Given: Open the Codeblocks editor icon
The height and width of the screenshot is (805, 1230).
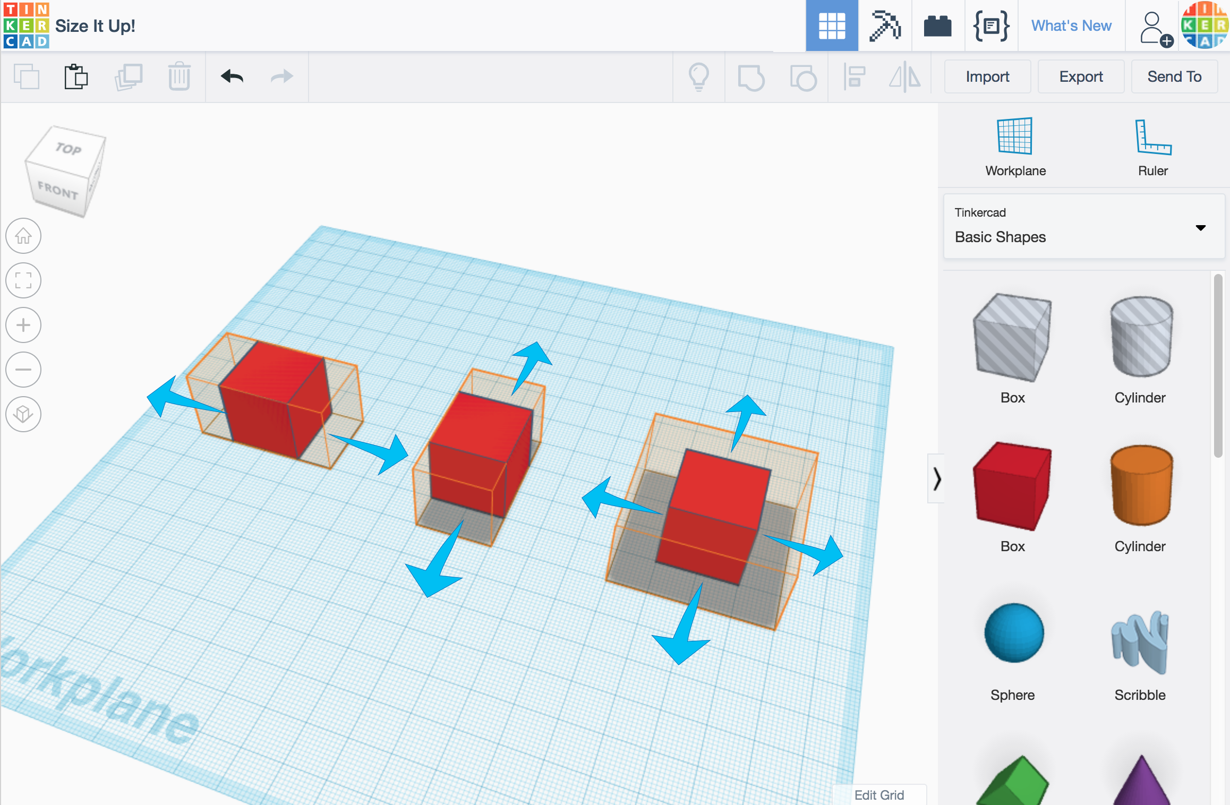Looking at the screenshot, I should tap(991, 25).
